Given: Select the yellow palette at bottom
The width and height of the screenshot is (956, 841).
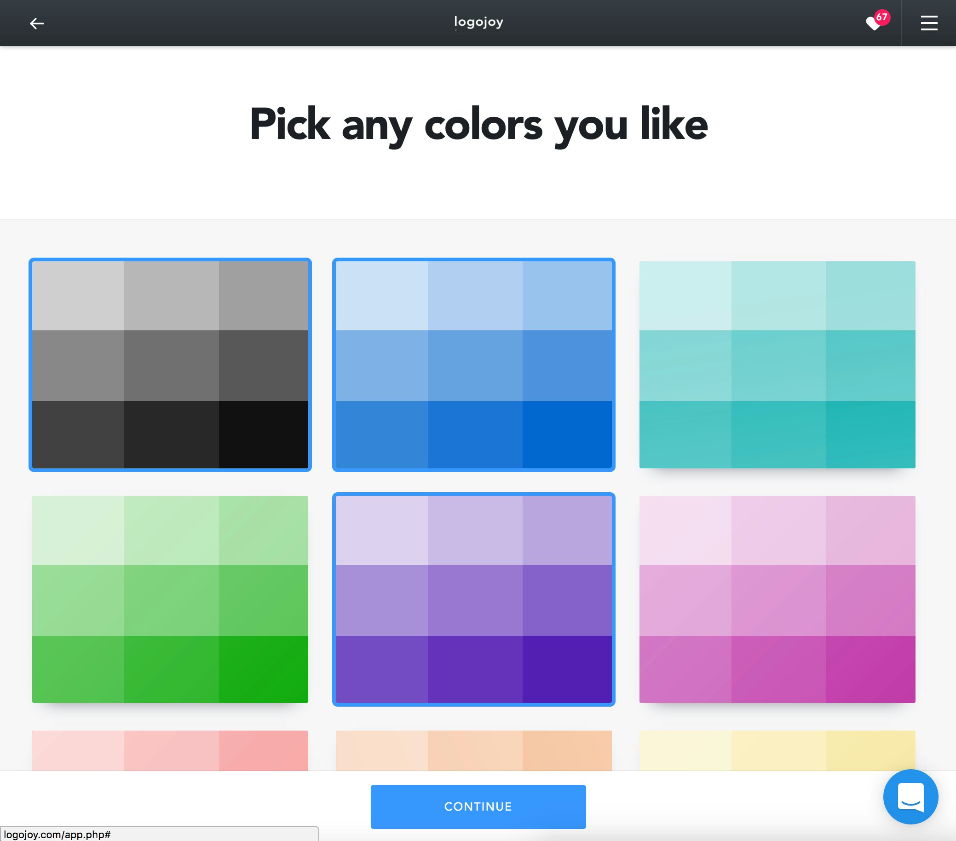Looking at the screenshot, I should [x=777, y=750].
